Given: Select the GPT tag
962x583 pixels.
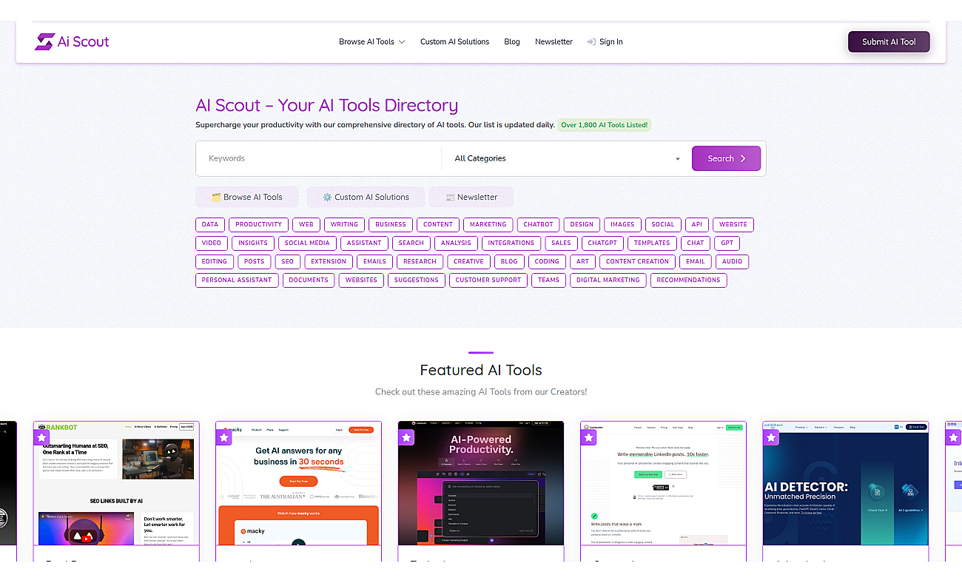Looking at the screenshot, I should pyautogui.click(x=727, y=243).
